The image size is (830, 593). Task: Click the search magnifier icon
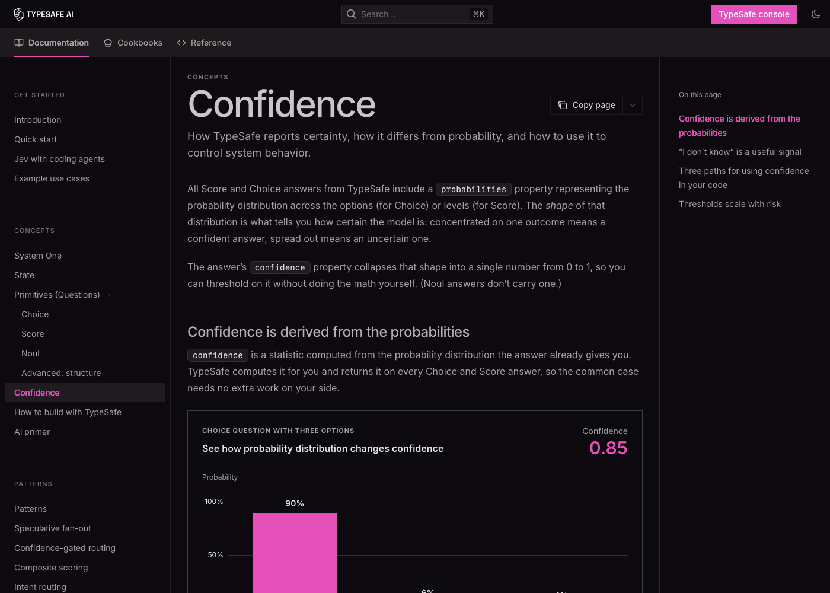click(x=352, y=14)
